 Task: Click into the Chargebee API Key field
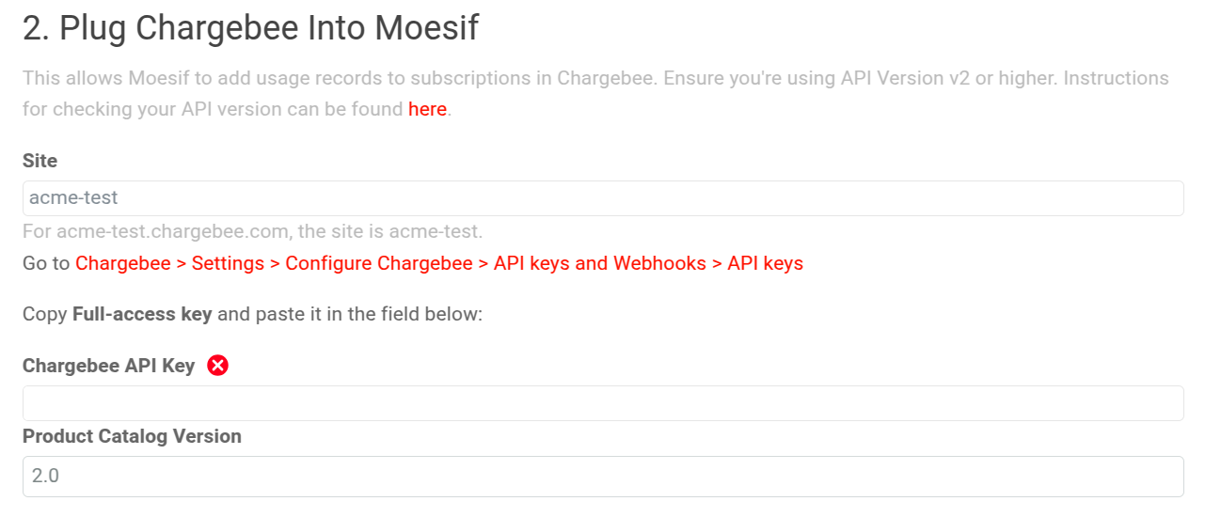(602, 403)
